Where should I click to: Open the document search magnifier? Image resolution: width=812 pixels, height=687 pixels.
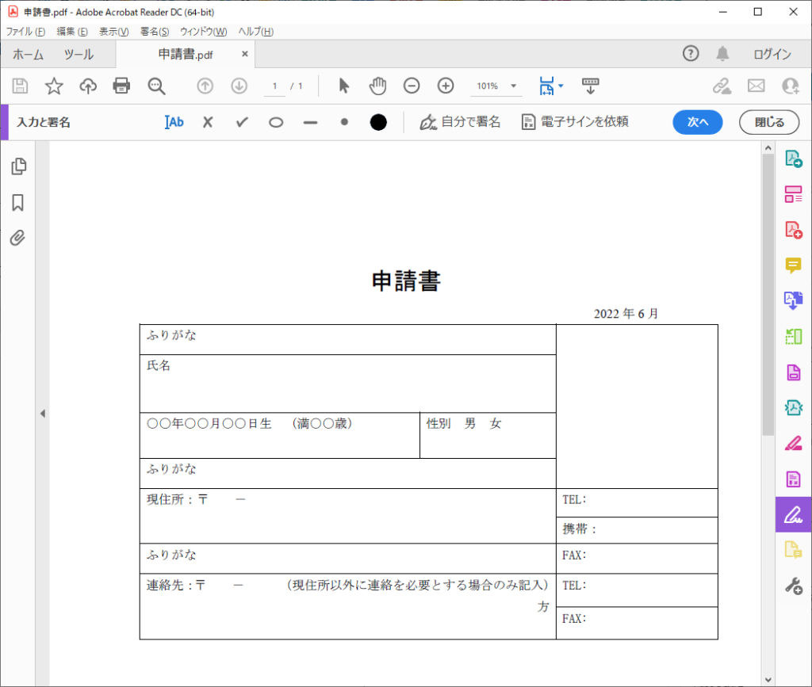155,86
